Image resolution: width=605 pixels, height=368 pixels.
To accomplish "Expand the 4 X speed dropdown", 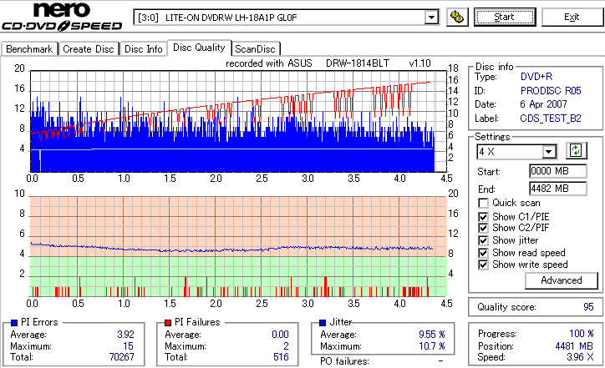I will [x=548, y=152].
